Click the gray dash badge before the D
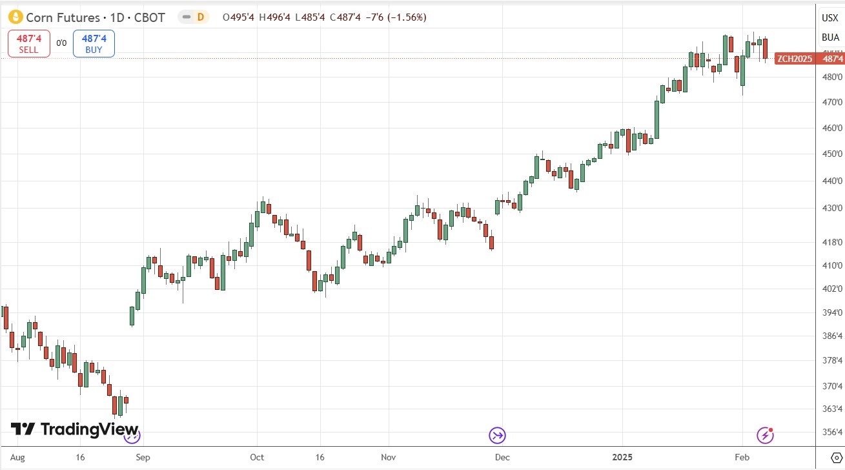 point(187,17)
